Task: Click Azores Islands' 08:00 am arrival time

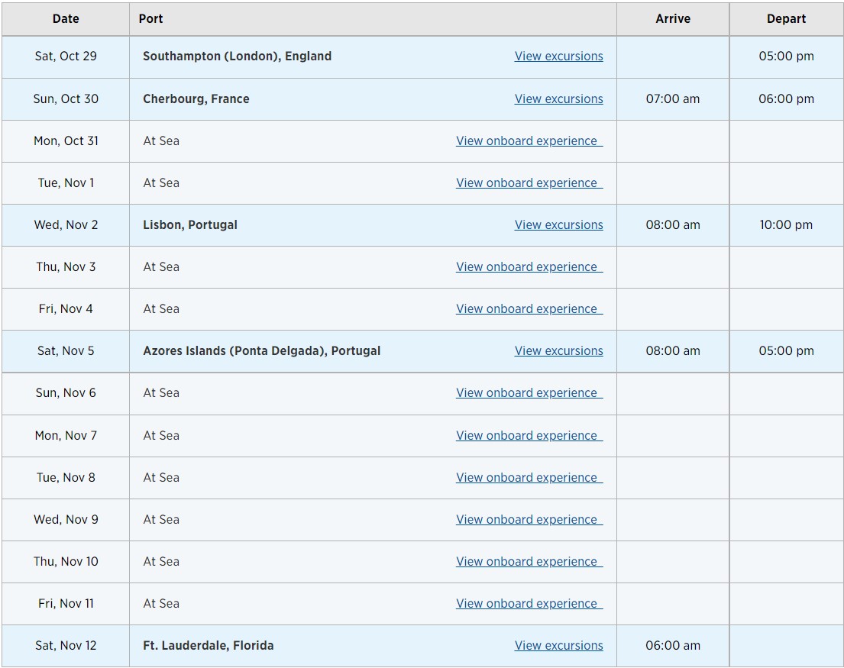Action: (x=673, y=350)
